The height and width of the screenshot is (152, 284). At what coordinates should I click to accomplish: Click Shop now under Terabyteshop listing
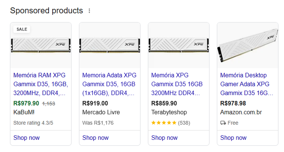[165, 138]
